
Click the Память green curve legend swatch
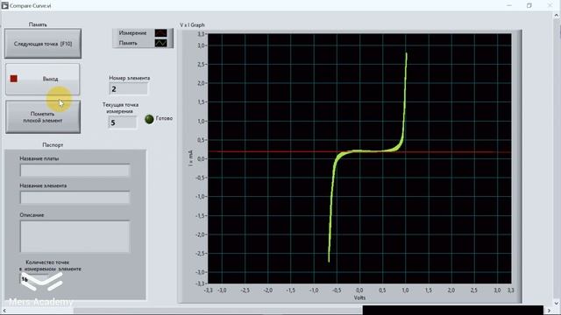[160, 43]
